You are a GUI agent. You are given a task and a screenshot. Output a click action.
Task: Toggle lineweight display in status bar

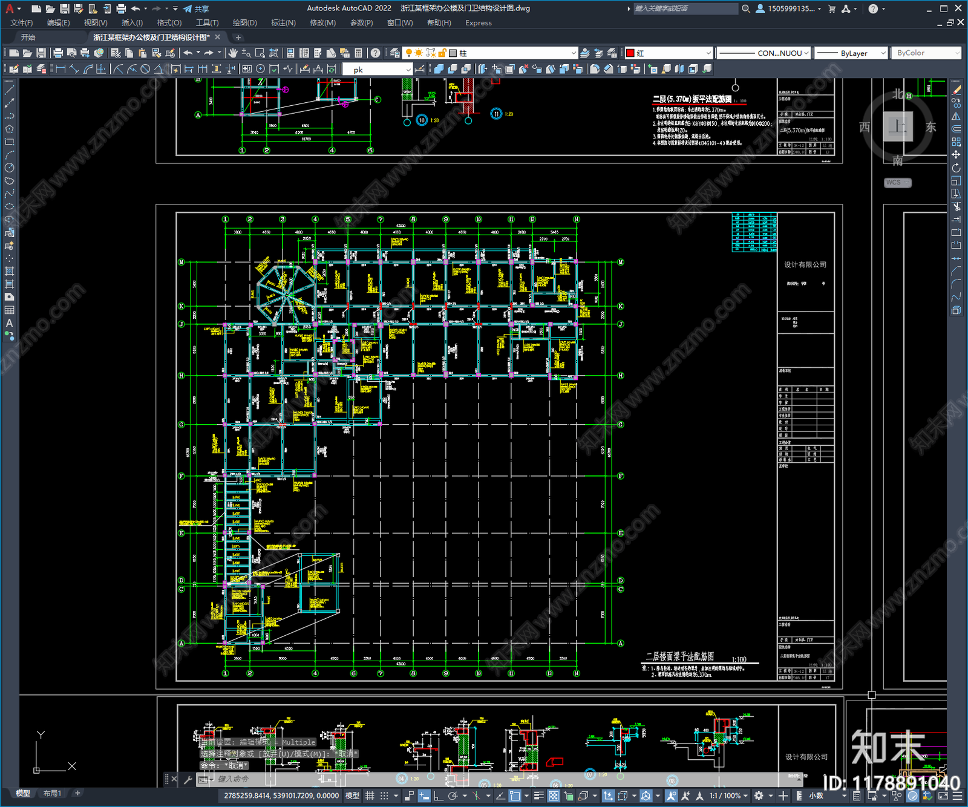coord(538,796)
